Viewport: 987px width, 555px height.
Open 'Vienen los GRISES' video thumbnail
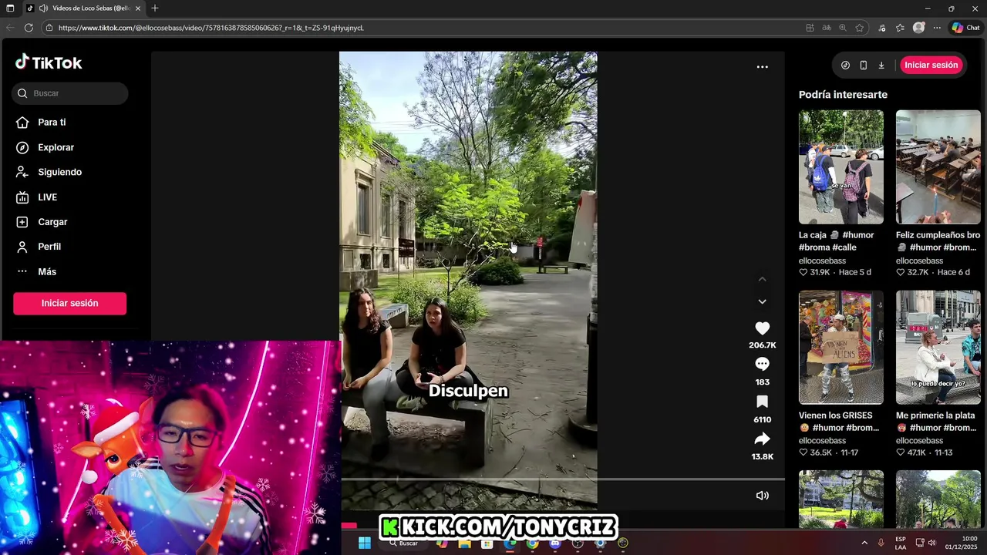point(840,347)
